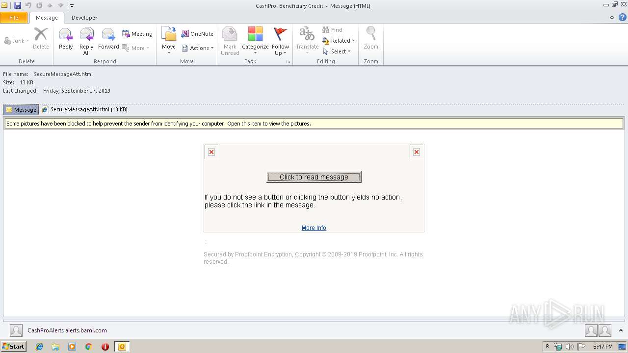Open Chrome from the taskbar

[89, 347]
